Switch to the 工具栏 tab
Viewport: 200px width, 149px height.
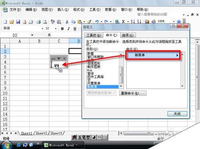[94, 35]
